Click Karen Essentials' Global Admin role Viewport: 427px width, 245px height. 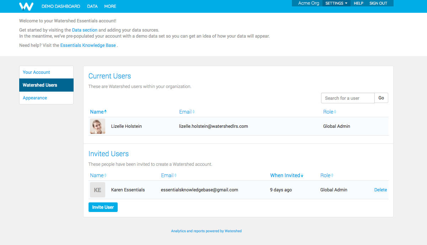click(334, 190)
